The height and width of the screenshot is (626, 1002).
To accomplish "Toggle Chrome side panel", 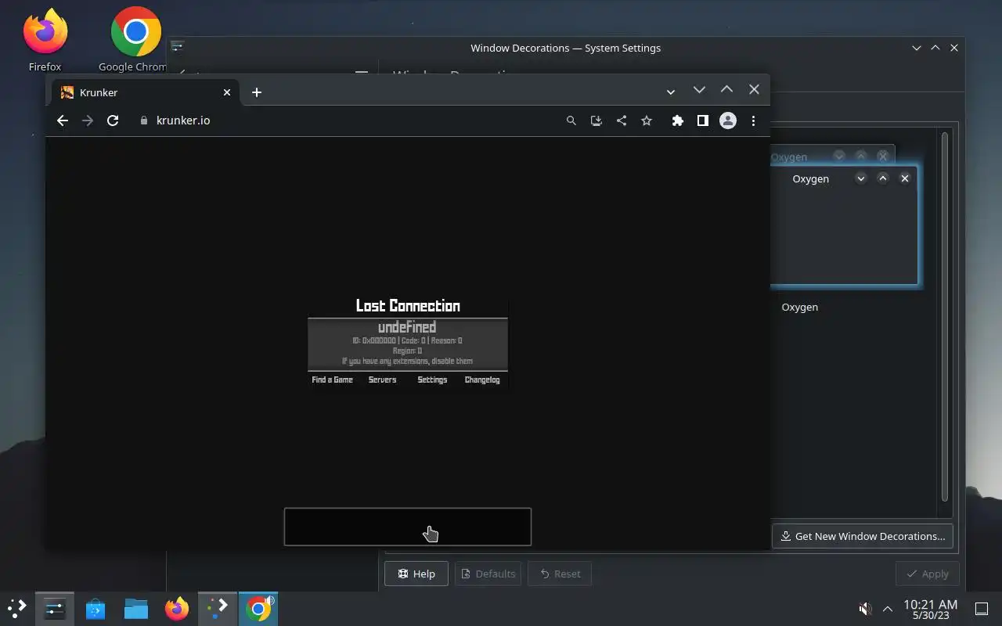I will click(703, 121).
